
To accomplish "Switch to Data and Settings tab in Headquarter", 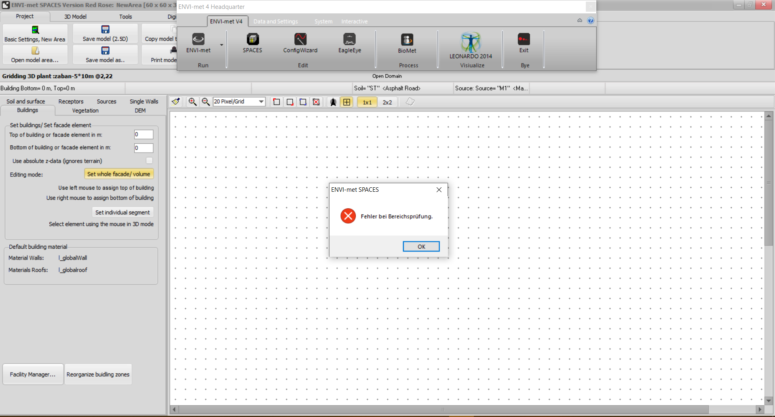I will 276,21.
